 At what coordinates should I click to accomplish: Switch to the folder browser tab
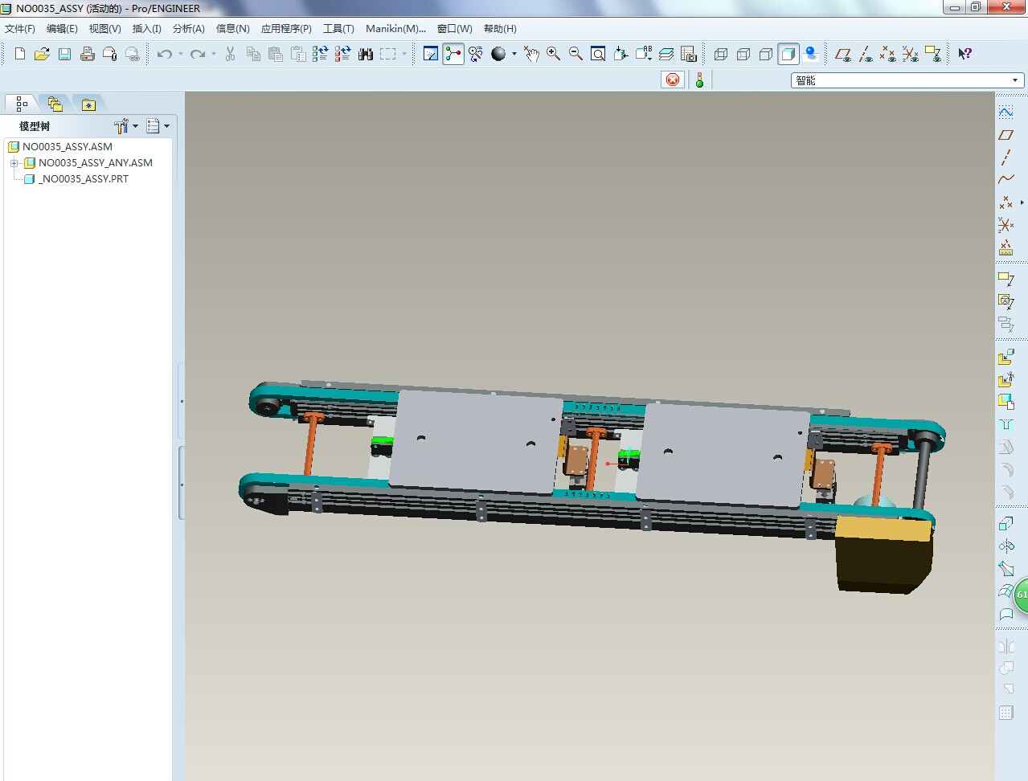pyautogui.click(x=55, y=104)
